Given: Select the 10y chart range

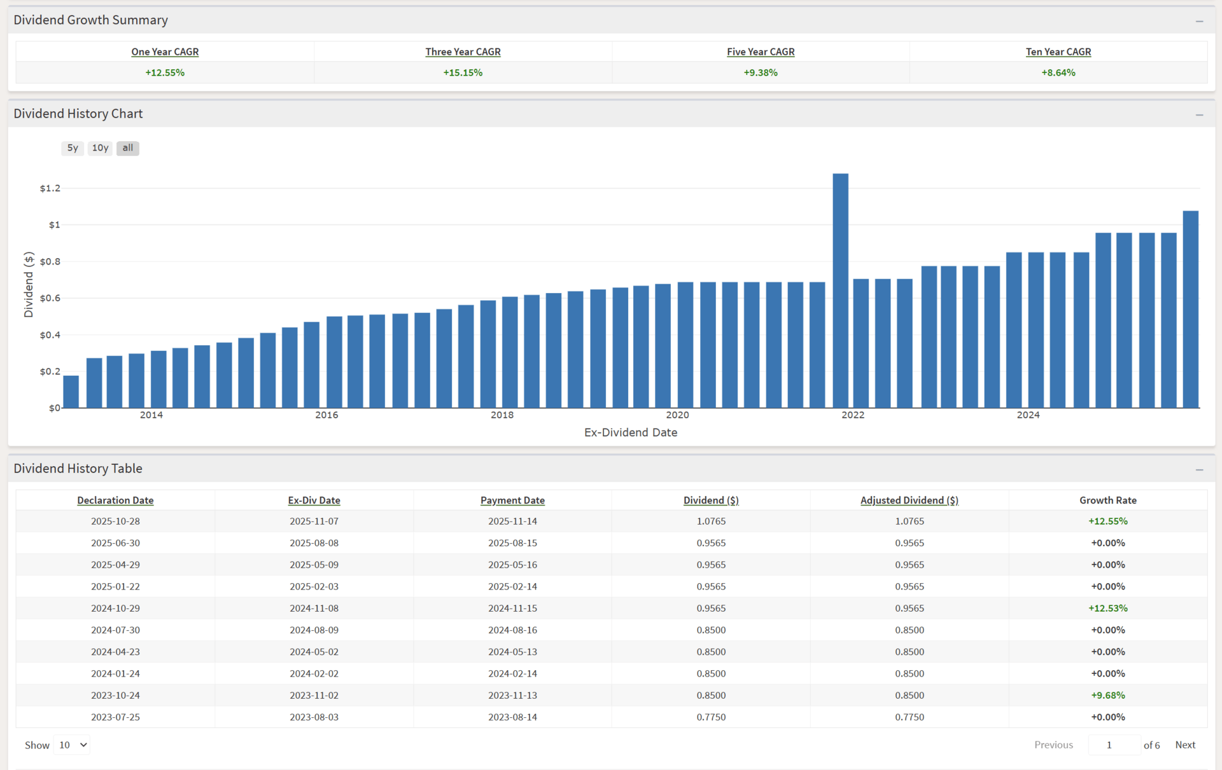Looking at the screenshot, I should 100,148.
